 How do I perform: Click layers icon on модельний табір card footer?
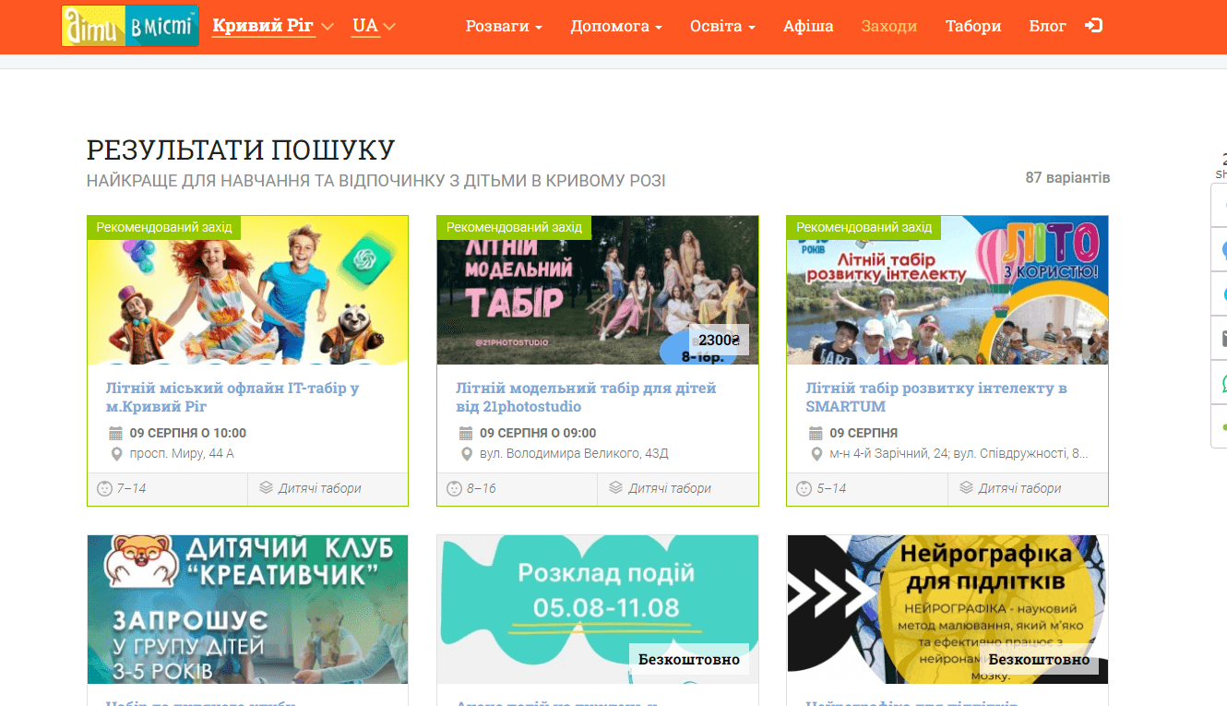tap(615, 487)
